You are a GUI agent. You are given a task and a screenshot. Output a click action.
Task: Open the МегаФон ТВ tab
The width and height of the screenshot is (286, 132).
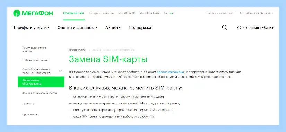point(127,13)
